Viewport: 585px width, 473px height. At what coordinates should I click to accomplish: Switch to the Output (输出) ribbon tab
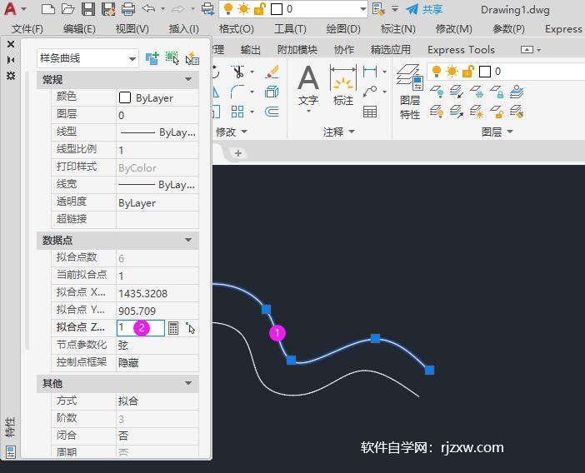click(250, 50)
